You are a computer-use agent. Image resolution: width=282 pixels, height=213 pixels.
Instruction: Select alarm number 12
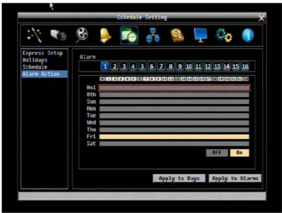click(x=208, y=66)
